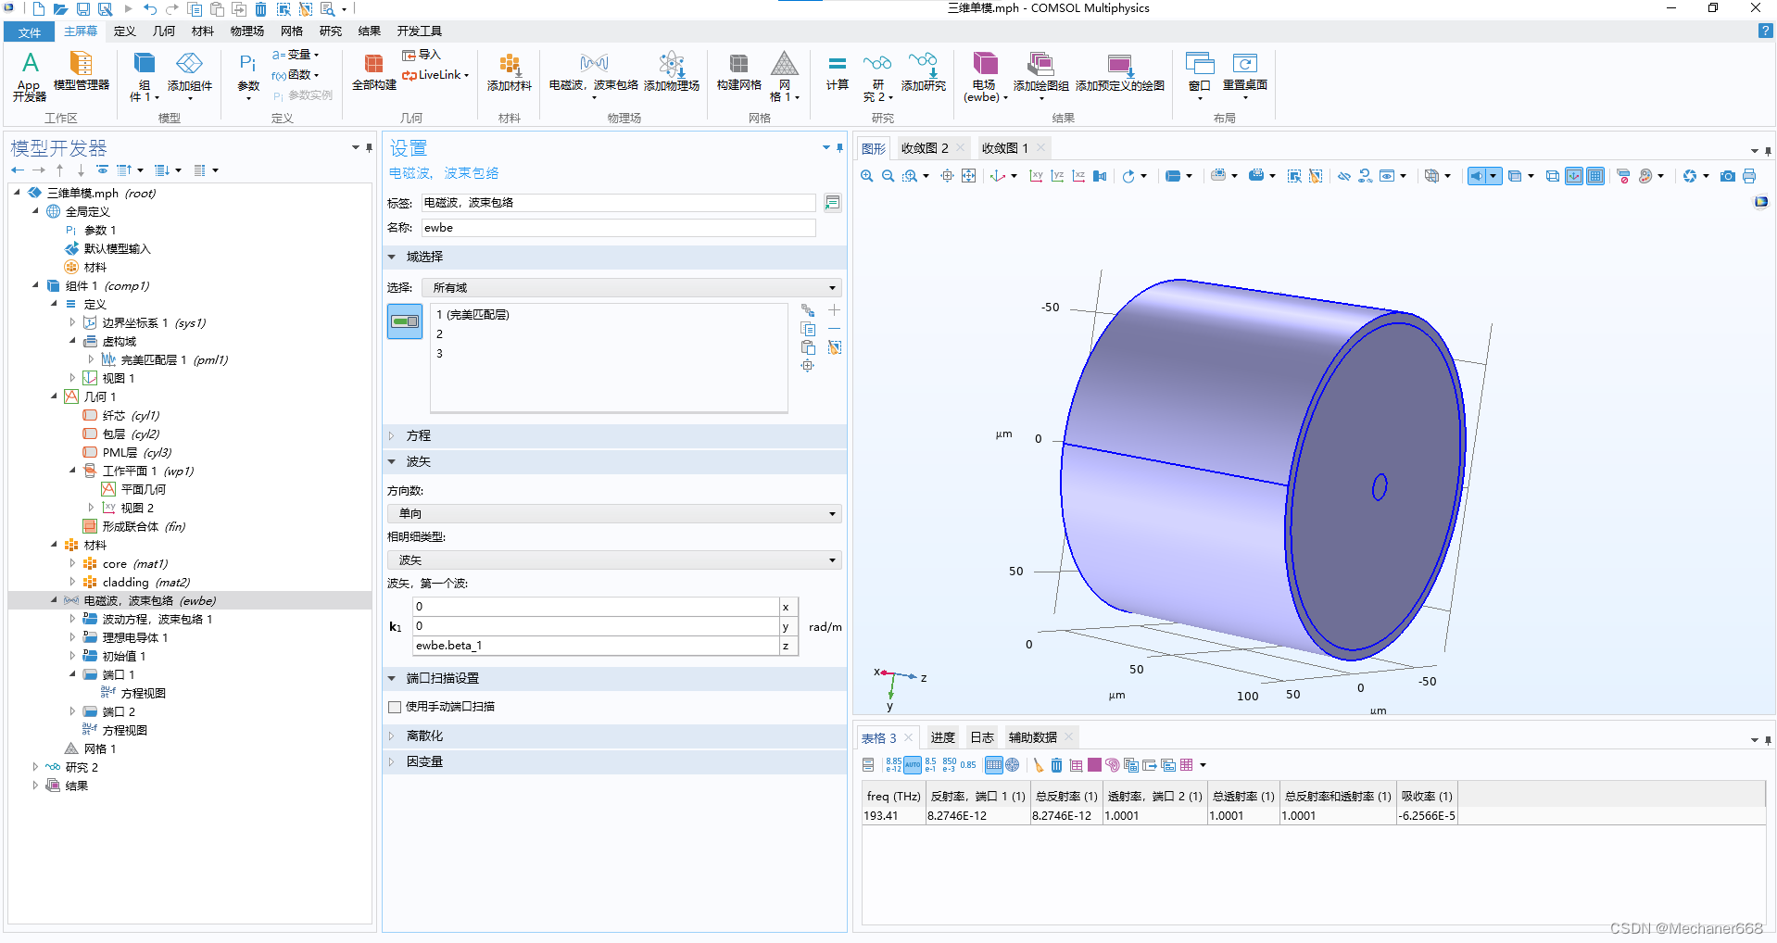The image size is (1777, 943).
Task: Click the camera snapshot icon in graphics toolbar
Action: pyautogui.click(x=1728, y=176)
